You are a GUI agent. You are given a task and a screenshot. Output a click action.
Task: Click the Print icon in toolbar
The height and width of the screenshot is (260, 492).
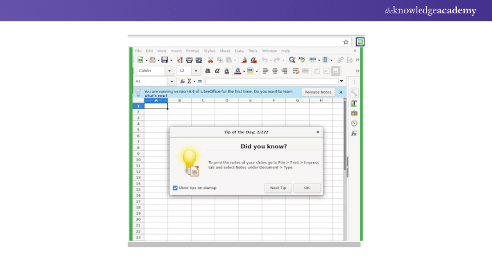pyautogui.click(x=189, y=60)
